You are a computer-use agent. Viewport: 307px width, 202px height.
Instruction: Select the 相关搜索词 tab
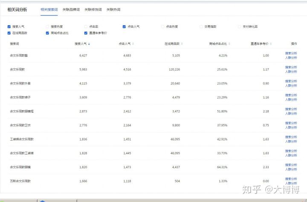click(49, 9)
